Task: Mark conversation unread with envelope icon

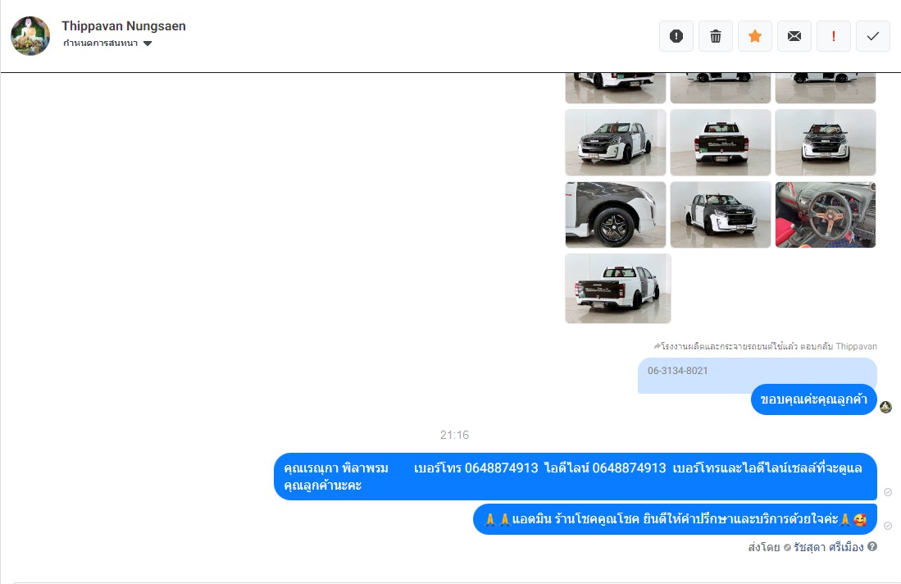Action: pos(794,36)
